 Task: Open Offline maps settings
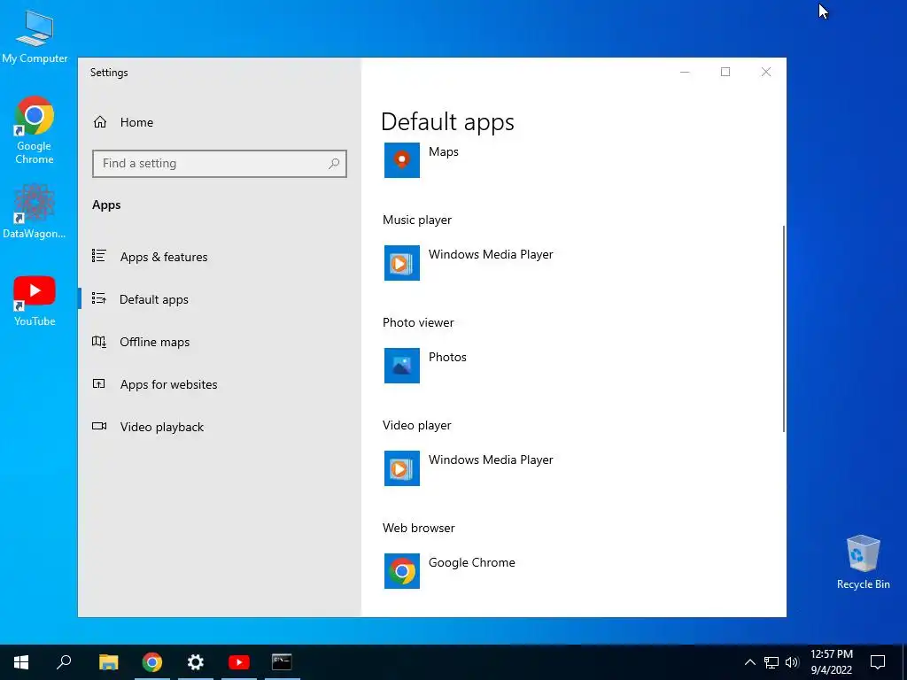154,342
